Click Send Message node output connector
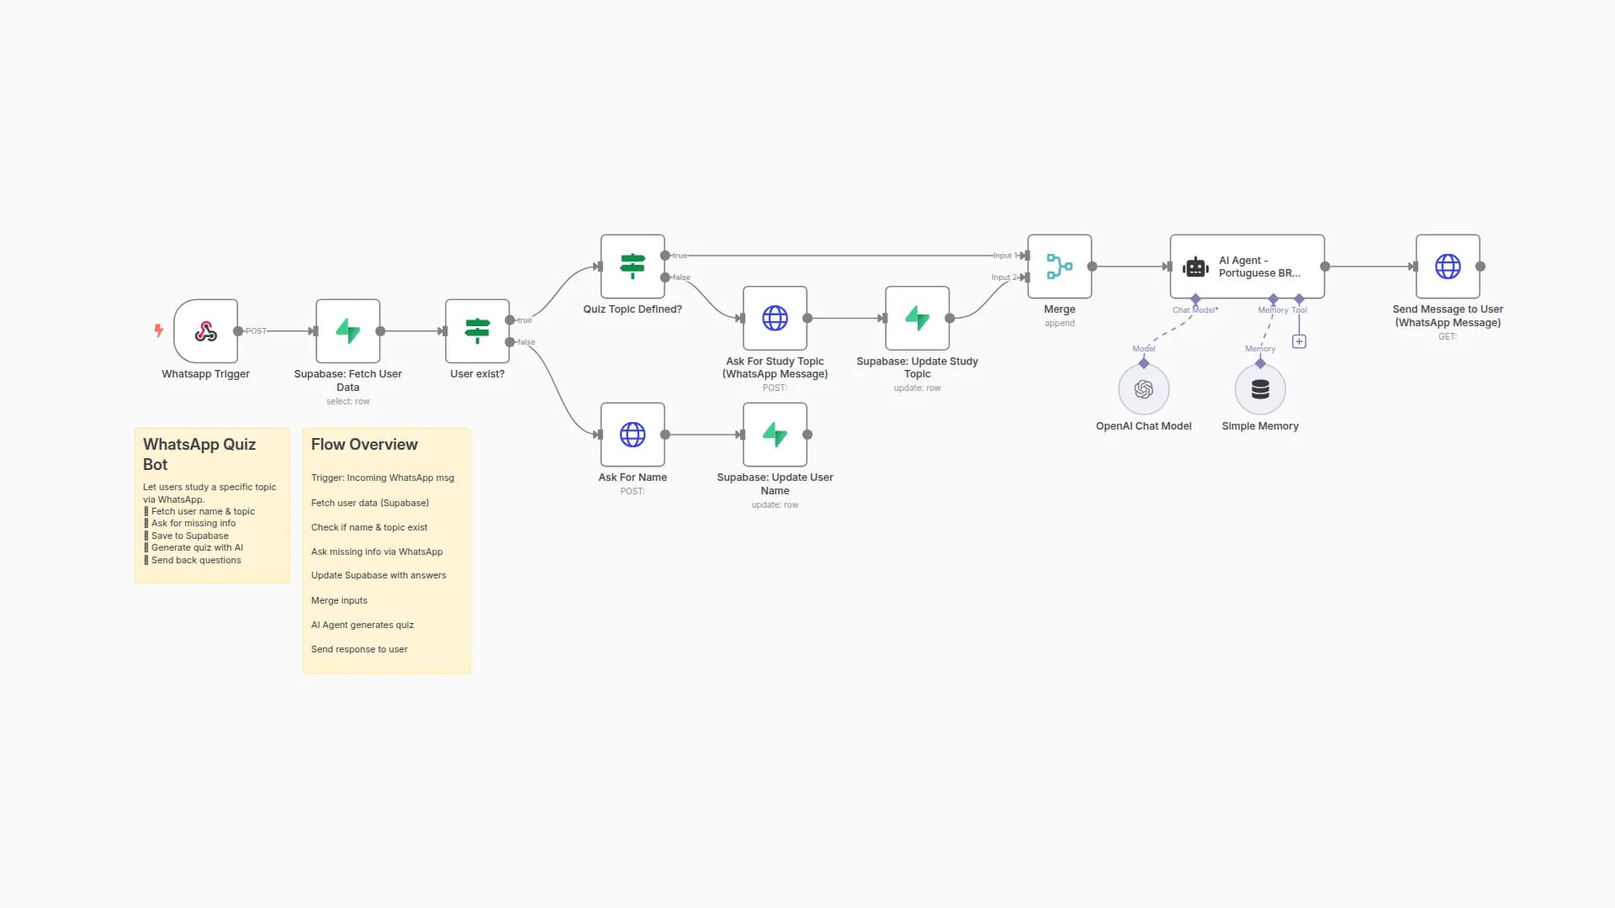 coord(1480,267)
